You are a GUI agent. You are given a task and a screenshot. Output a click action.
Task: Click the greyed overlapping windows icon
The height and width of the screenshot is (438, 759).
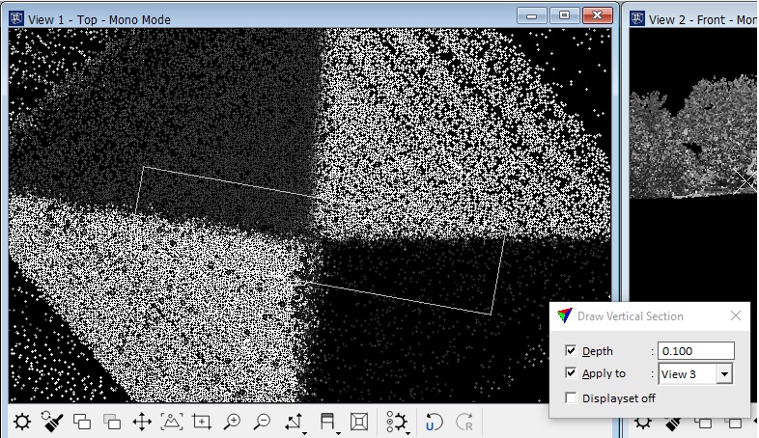coord(112,422)
